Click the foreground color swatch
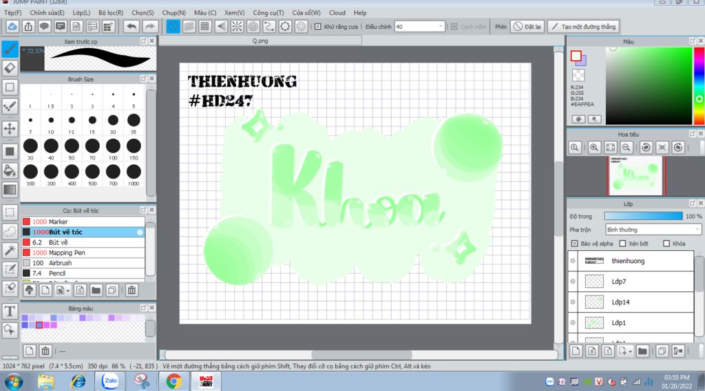The width and height of the screenshot is (705, 391). pyautogui.click(x=576, y=56)
